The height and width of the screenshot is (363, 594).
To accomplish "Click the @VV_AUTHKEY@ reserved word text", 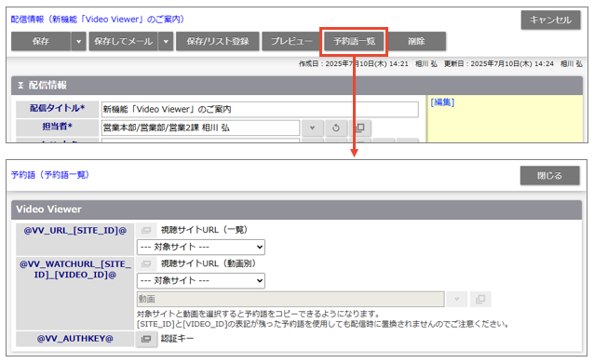I will point(75,339).
